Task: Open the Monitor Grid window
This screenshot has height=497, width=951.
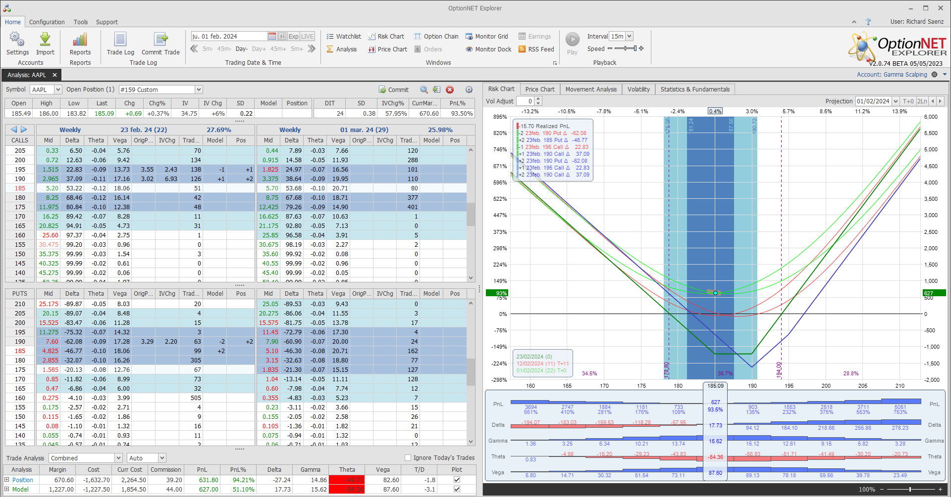Action: coord(486,36)
